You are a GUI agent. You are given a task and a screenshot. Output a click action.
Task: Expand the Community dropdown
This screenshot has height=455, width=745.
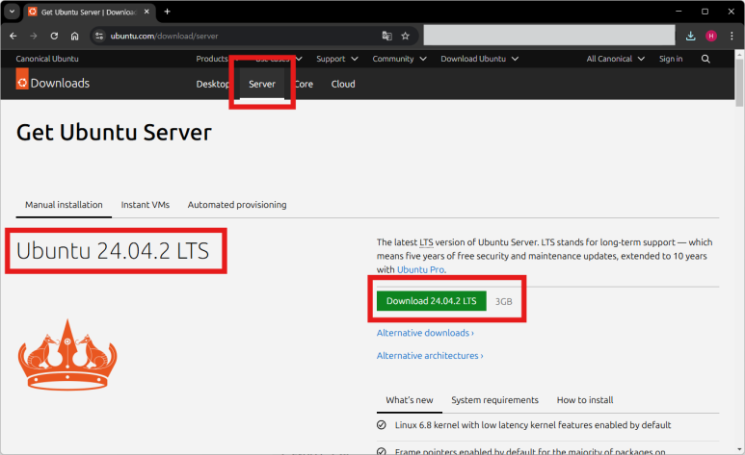point(399,59)
